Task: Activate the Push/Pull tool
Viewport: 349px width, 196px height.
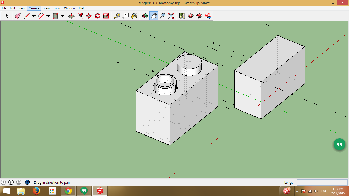Action: 71,16
